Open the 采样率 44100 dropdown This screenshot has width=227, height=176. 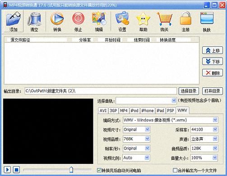pos(204,130)
